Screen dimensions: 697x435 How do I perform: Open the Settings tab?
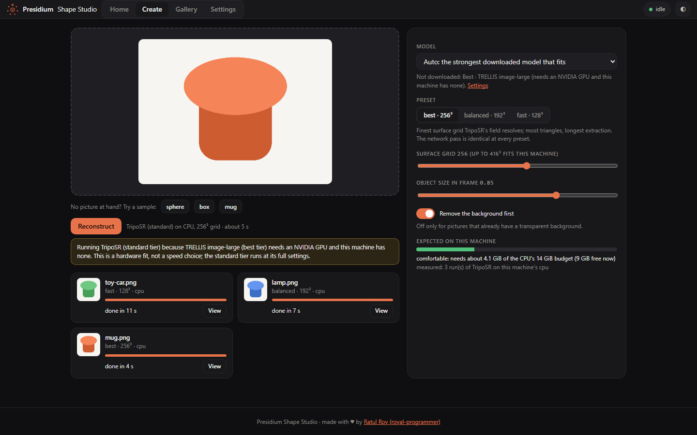(x=223, y=9)
